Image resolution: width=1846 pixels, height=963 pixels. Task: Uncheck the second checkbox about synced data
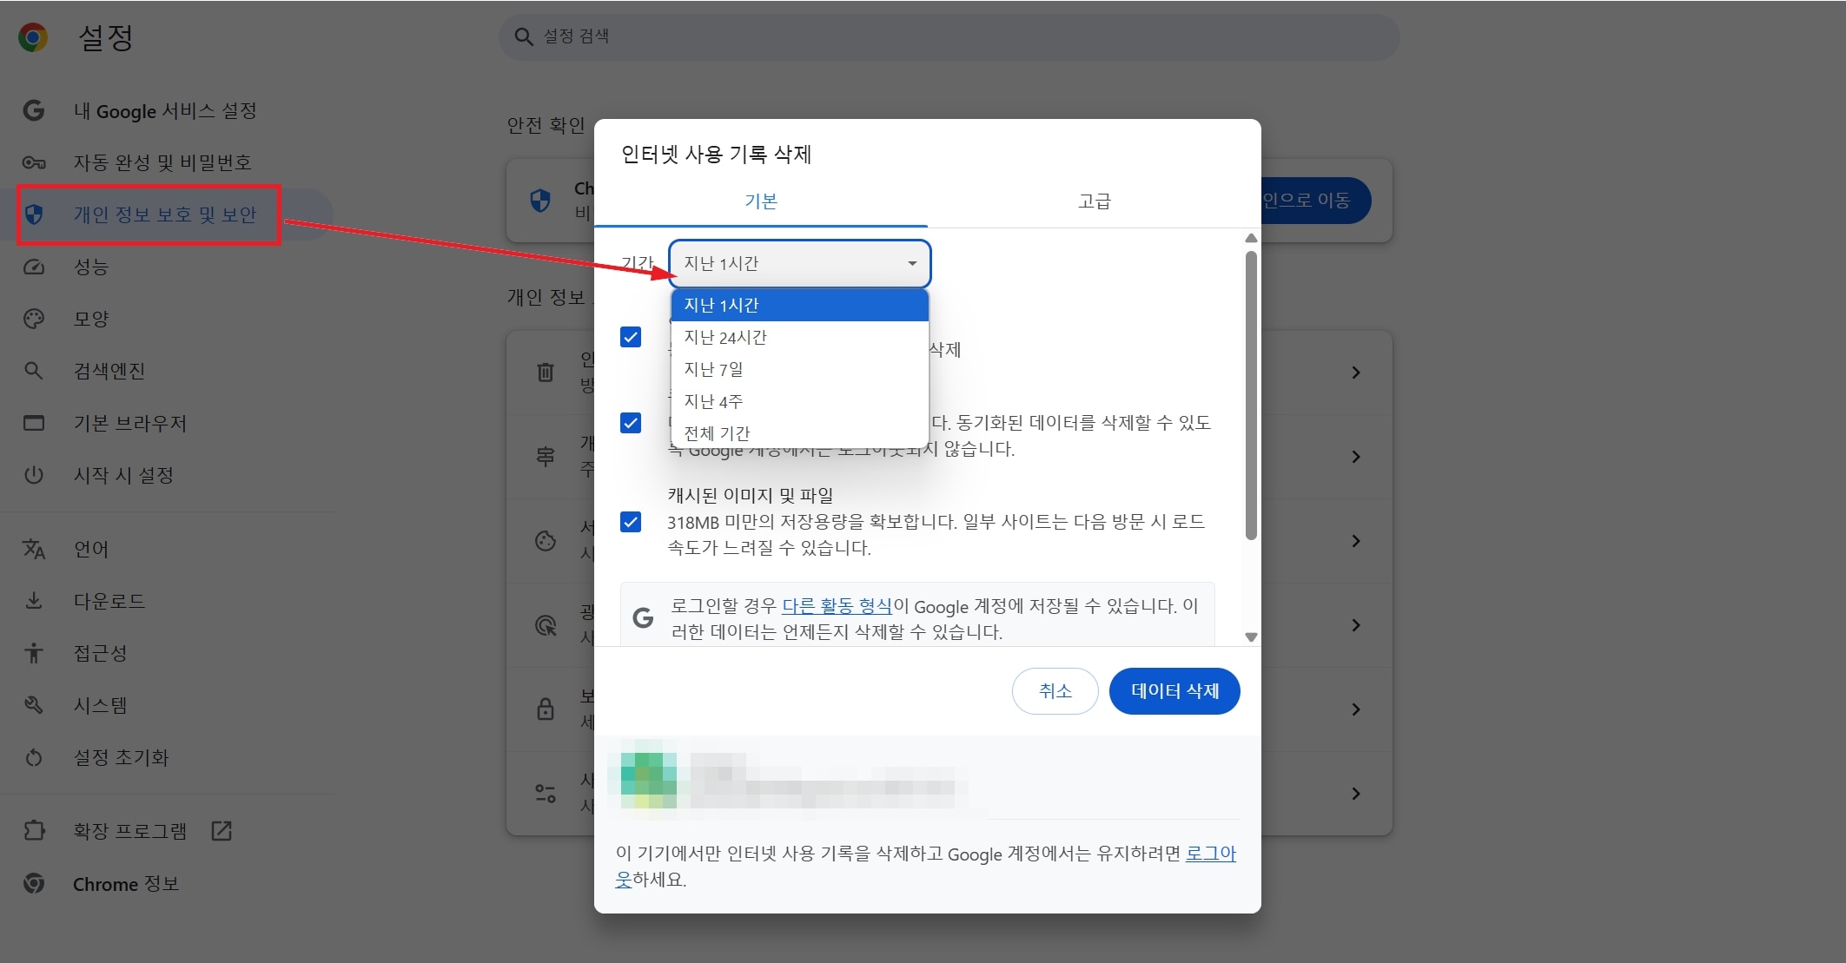[631, 423]
